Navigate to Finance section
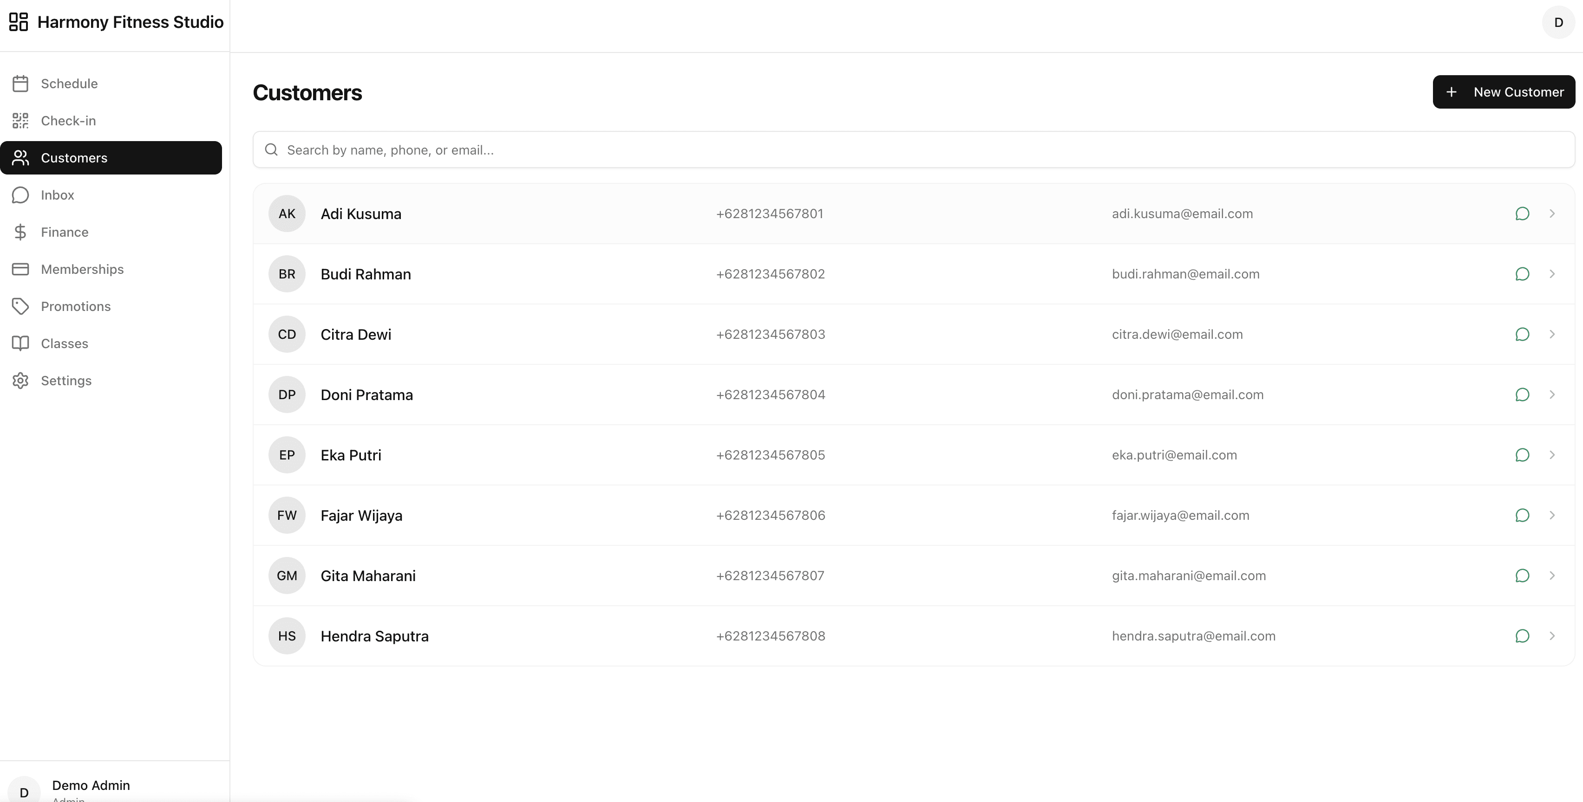1583x802 pixels. [x=65, y=232]
